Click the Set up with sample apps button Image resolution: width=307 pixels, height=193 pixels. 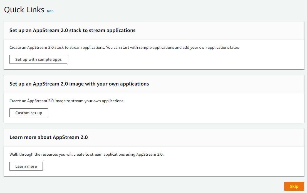pyautogui.click(x=38, y=59)
